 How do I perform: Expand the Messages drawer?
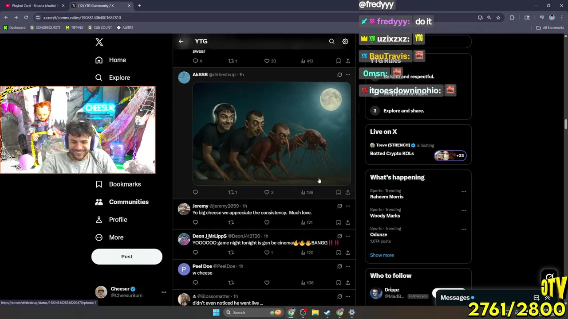(547, 298)
